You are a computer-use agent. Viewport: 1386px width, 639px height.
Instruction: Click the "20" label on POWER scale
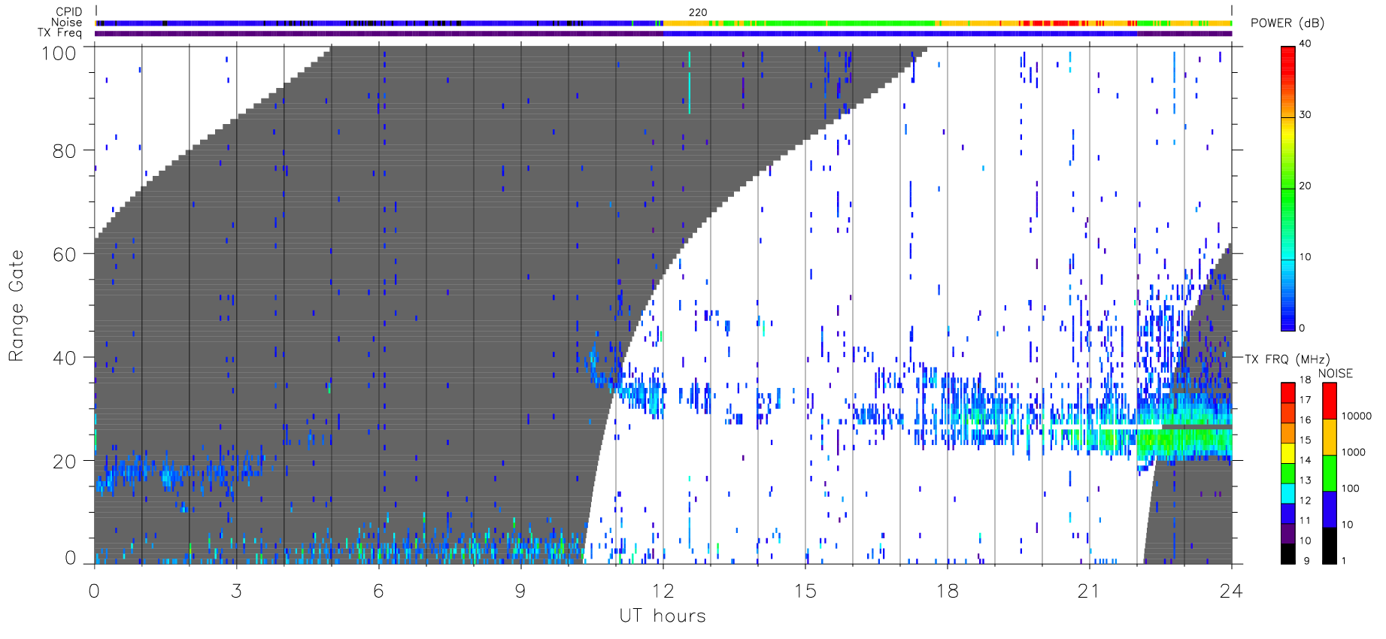[x=1305, y=186]
